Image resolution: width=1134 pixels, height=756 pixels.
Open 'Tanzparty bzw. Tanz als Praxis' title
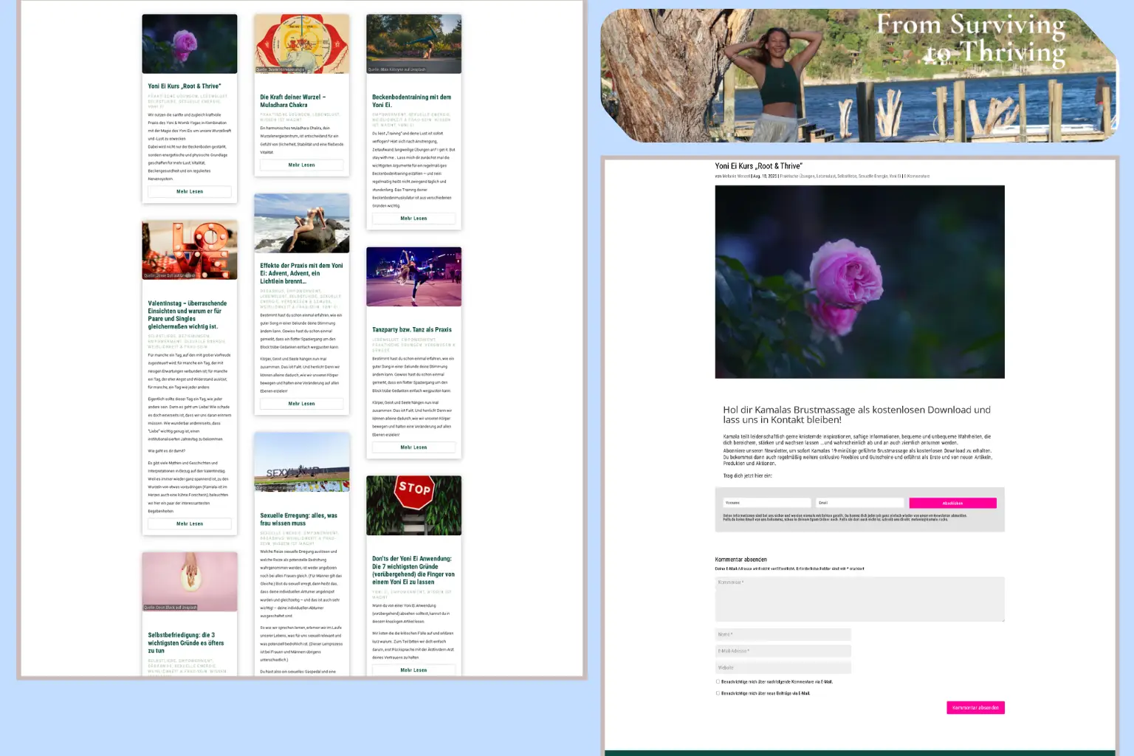point(412,330)
